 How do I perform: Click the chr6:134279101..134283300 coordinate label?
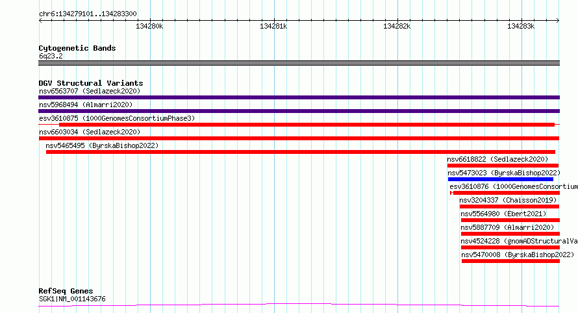point(88,14)
